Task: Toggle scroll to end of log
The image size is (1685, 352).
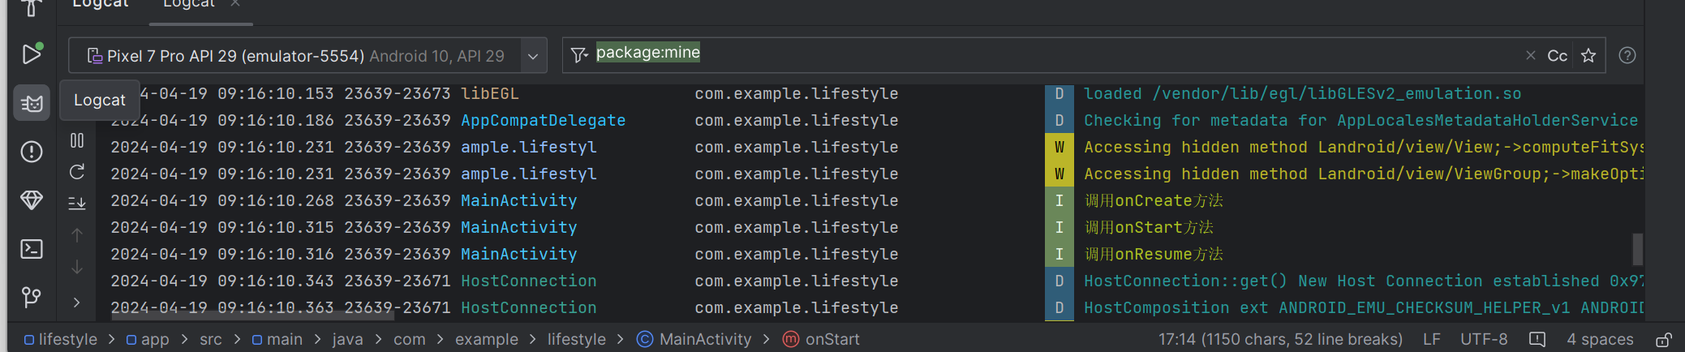Action: 77,204
